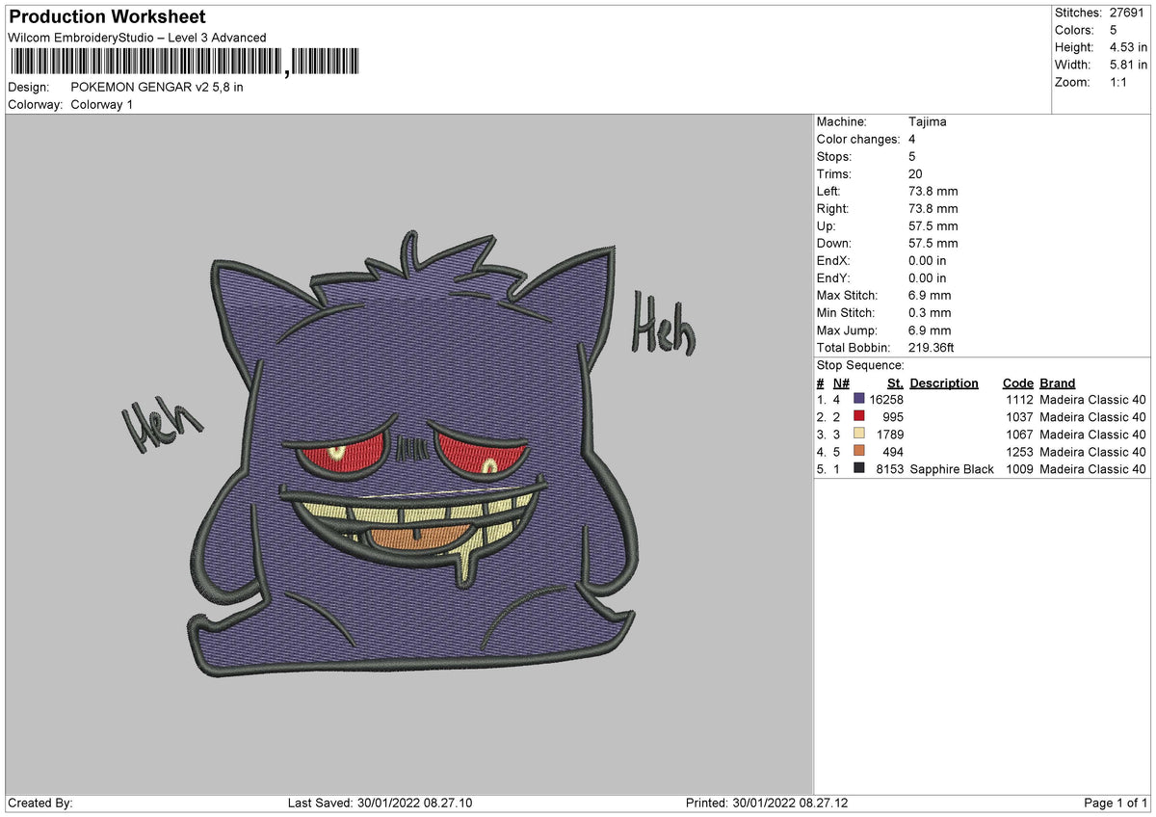Click the Colors value 5
The height and width of the screenshot is (817, 1156).
click(1114, 30)
